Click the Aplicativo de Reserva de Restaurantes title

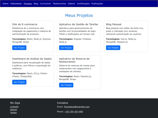tap(74, 60)
